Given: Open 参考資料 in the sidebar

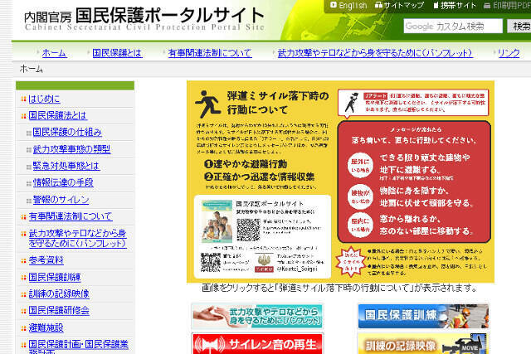Looking at the screenshot, I should click(x=45, y=259).
